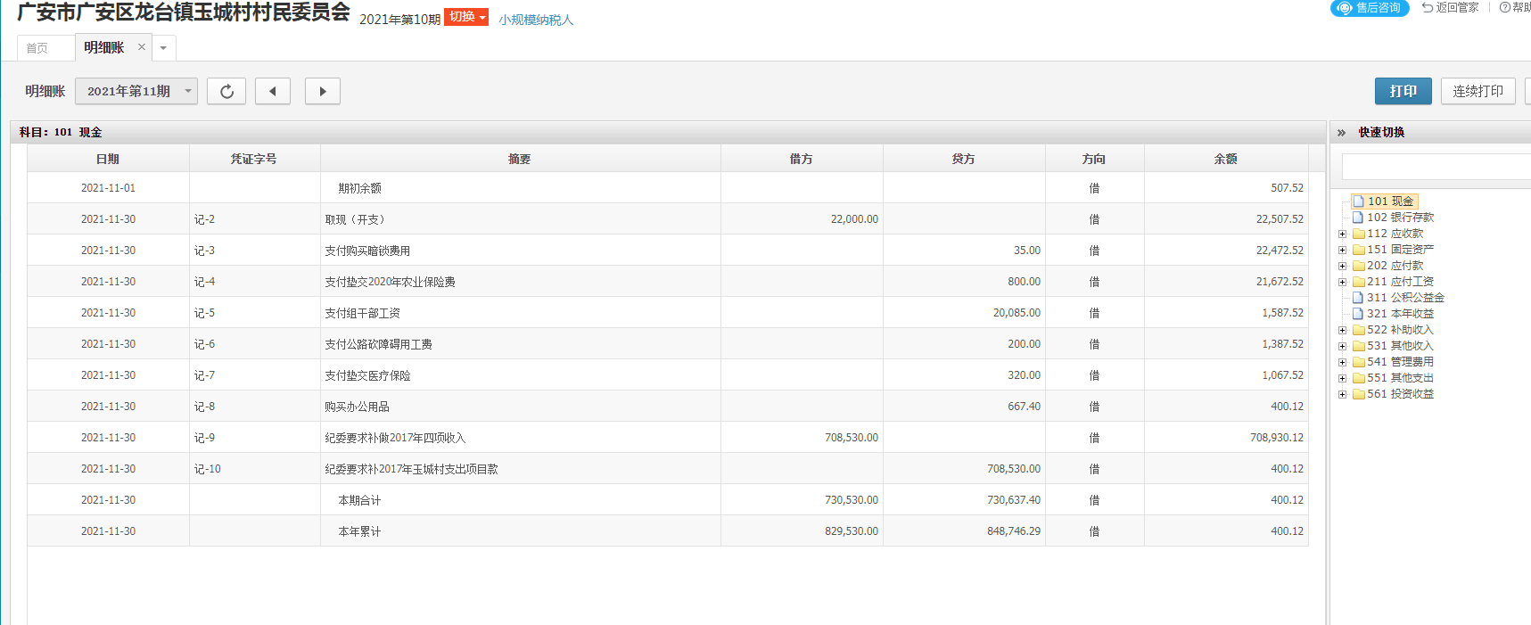This screenshot has width=1531, height=625.
Task: Open voucher 记-7 link
Action: point(204,375)
